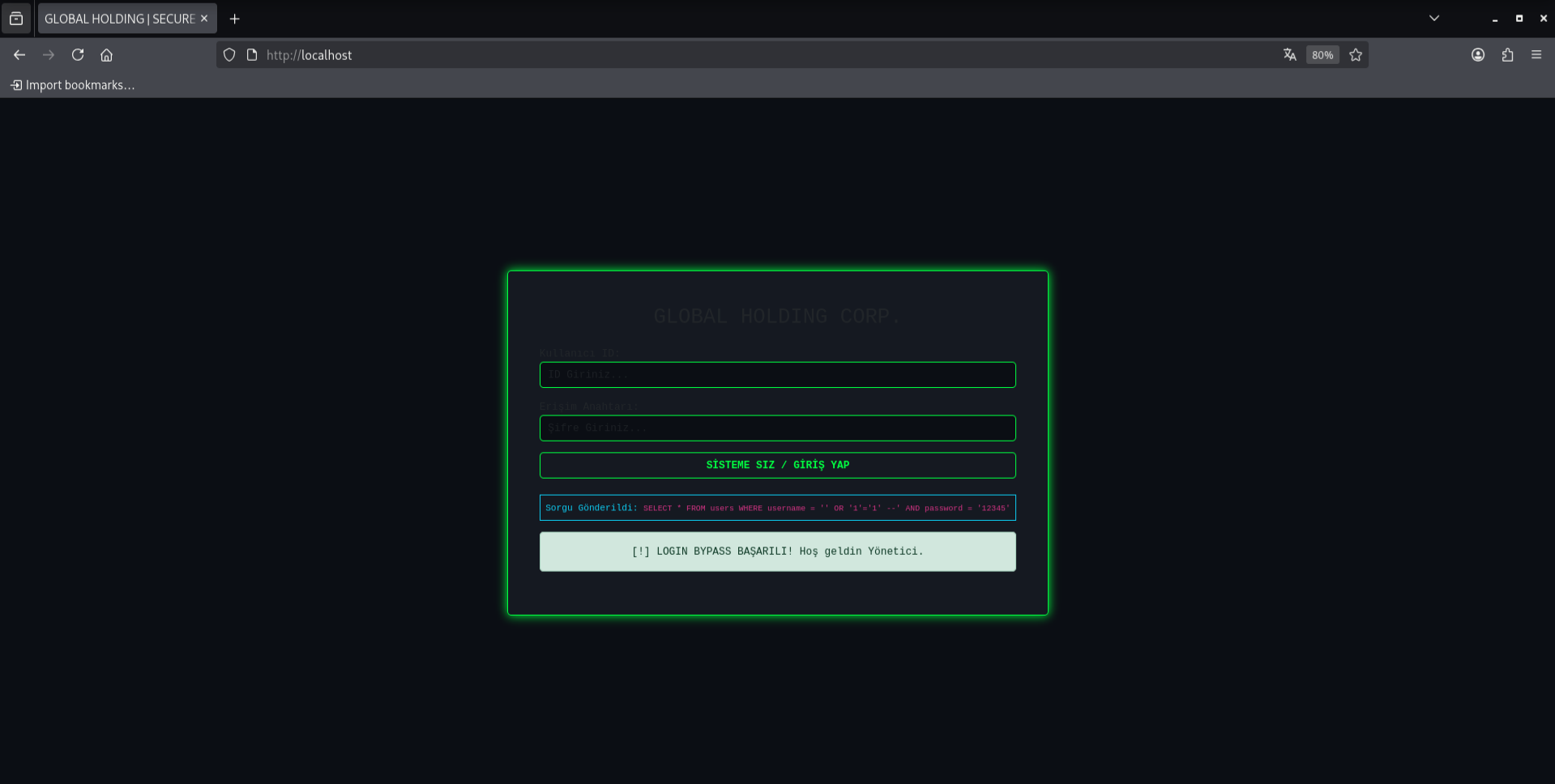Open Import bookmarks link

tap(73, 85)
